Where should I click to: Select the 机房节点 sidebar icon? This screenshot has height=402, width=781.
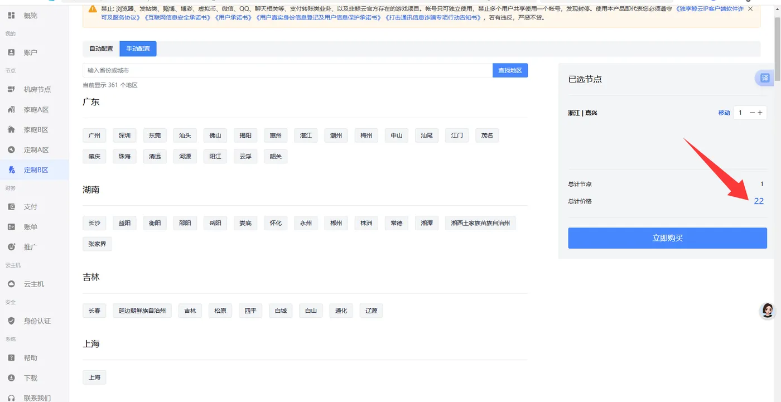pos(11,89)
